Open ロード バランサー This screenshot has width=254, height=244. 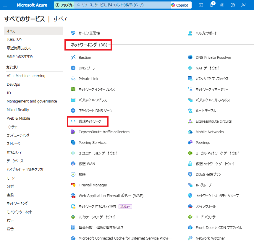pyautogui.click(x=207, y=217)
